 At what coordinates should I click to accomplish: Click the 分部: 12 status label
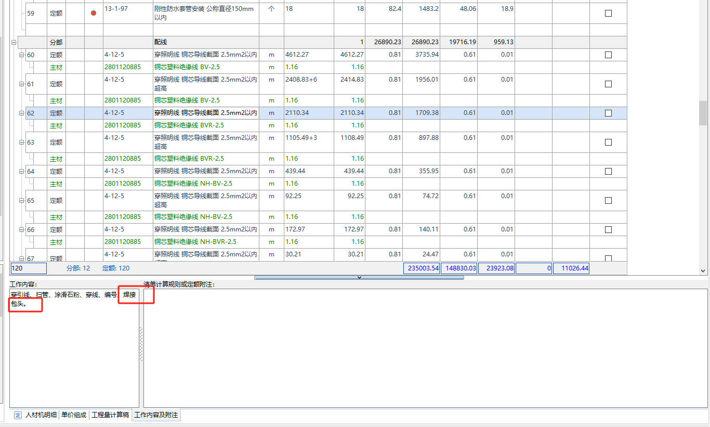[x=78, y=268]
